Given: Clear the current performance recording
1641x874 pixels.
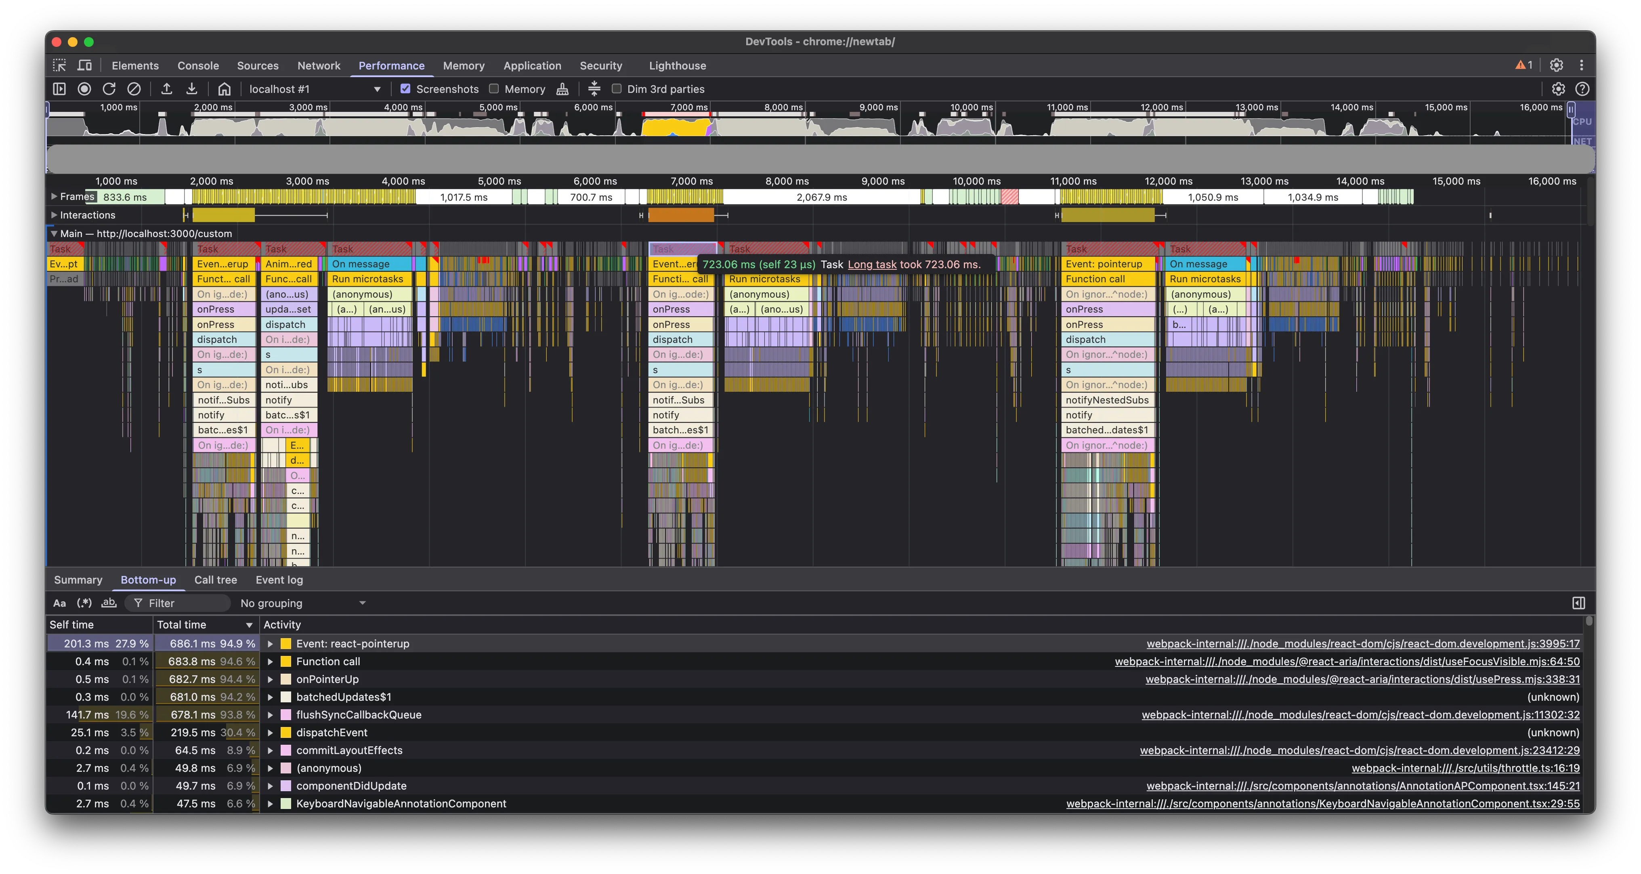Looking at the screenshot, I should click(134, 89).
